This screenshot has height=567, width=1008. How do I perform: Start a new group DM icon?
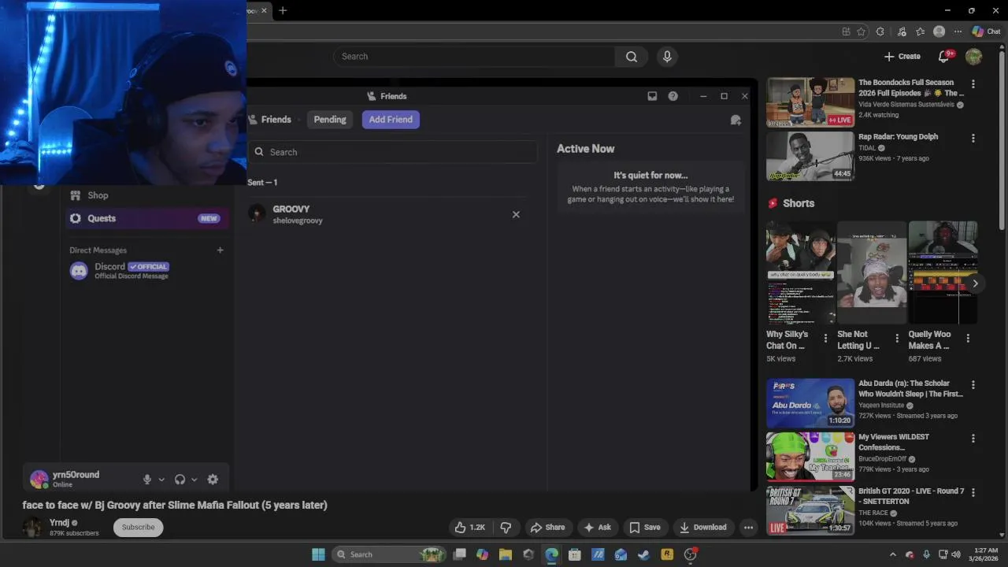click(736, 120)
